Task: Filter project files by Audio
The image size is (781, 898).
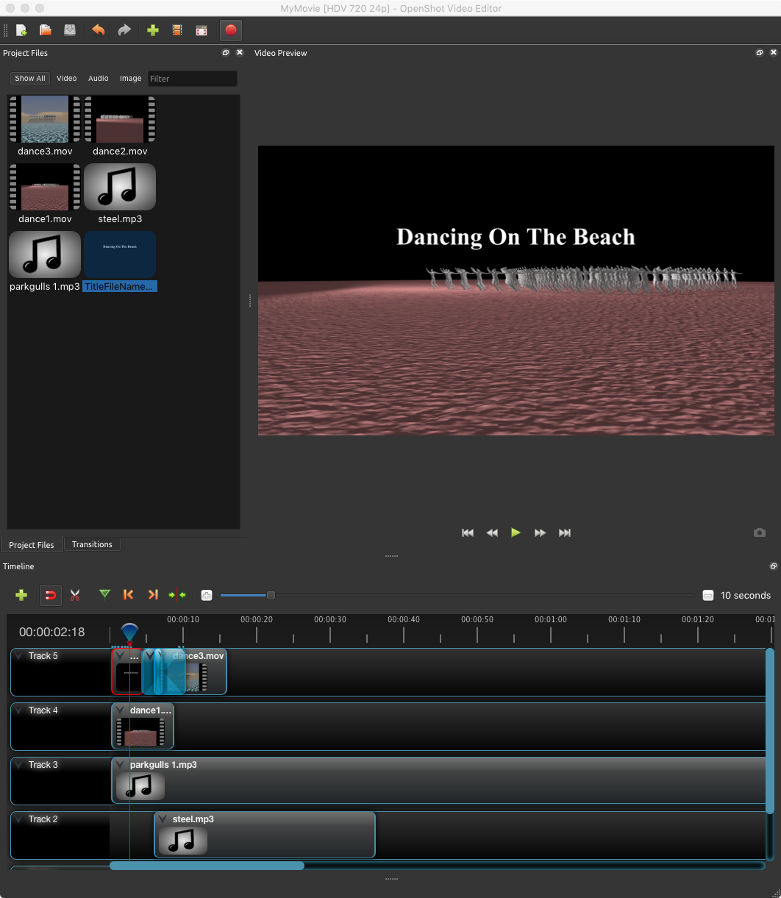Action: (99, 78)
